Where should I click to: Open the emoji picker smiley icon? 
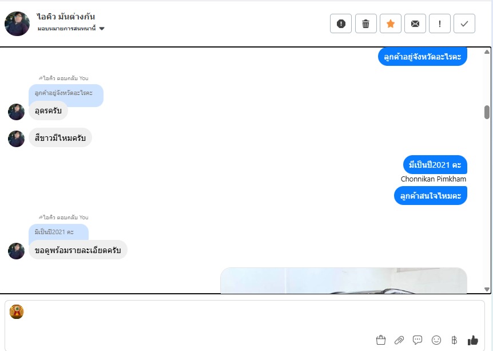[436, 340]
